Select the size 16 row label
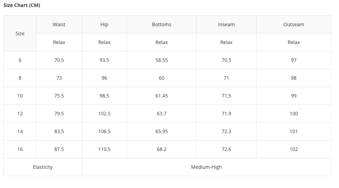The width and height of the screenshot is (339, 188). [x=20, y=149]
